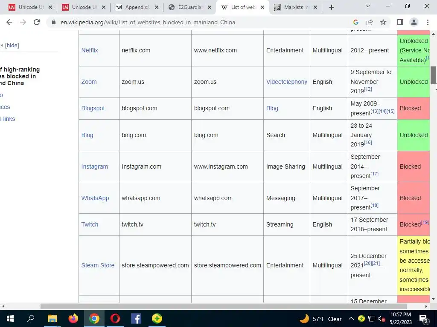Close the second Unicode Utilities tab
This screenshot has height=327, width=437.
coord(103,8)
